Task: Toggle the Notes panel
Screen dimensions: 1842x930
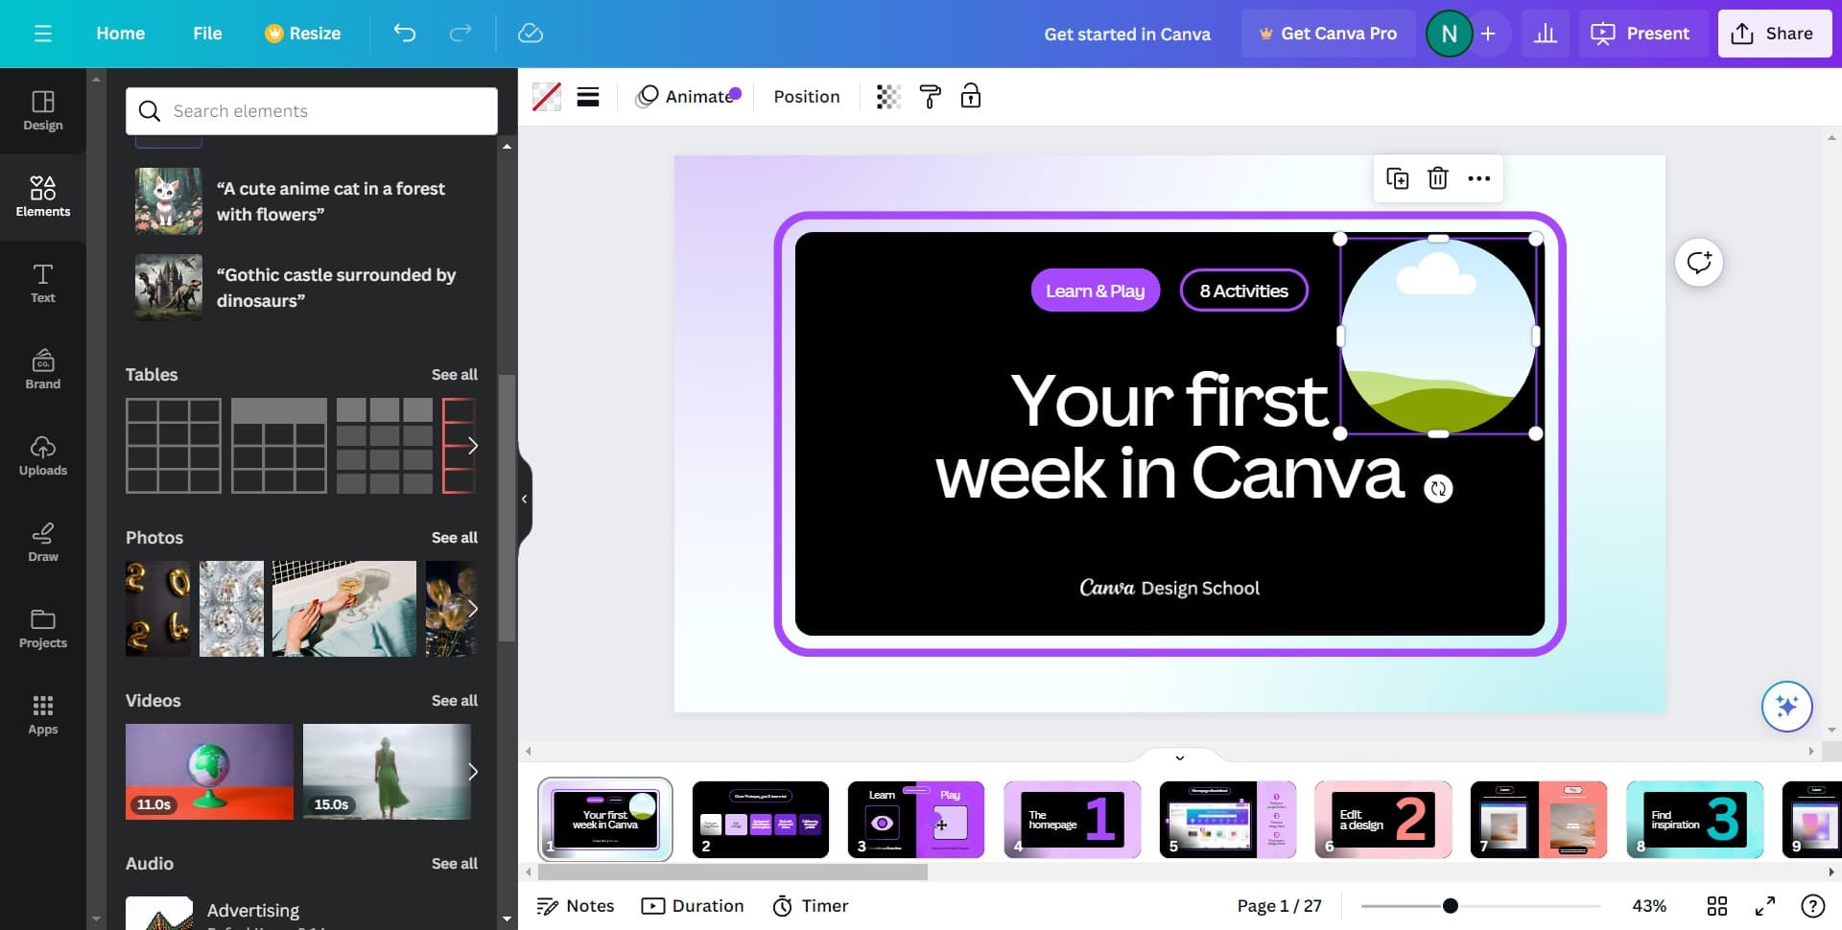Action: (576, 906)
